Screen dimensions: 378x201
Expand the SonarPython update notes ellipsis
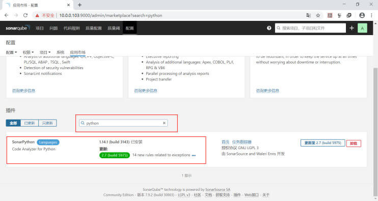(194, 155)
